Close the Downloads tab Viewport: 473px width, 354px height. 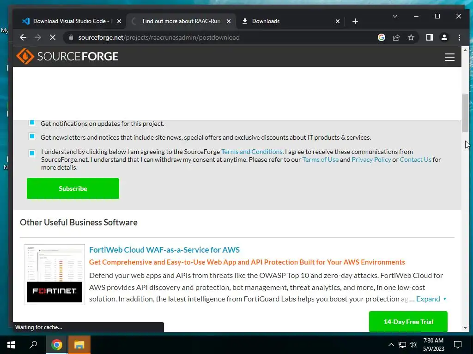338,21
